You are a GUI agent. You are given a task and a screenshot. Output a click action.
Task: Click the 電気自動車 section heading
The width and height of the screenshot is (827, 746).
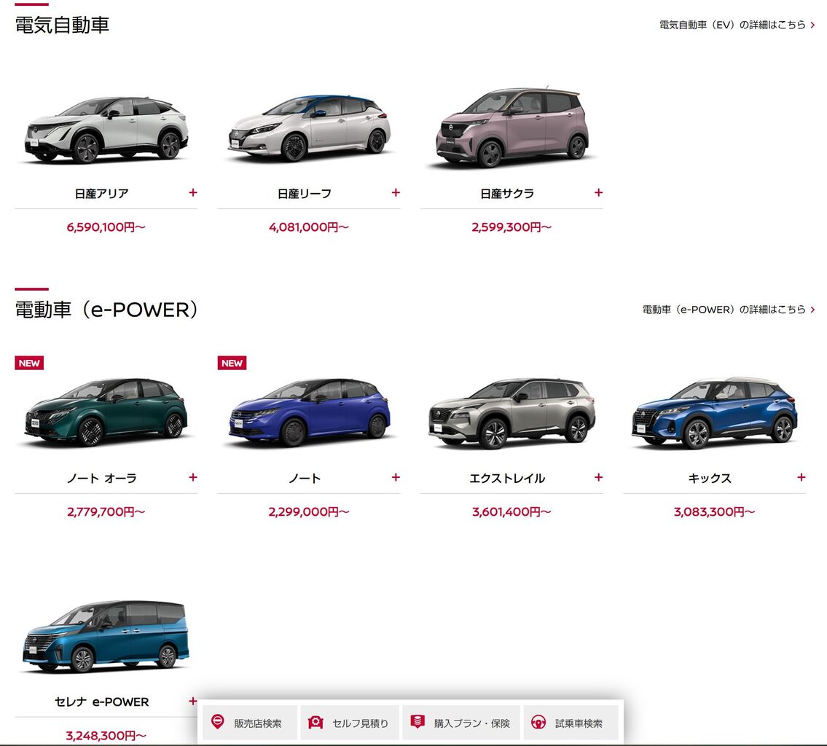[62, 25]
